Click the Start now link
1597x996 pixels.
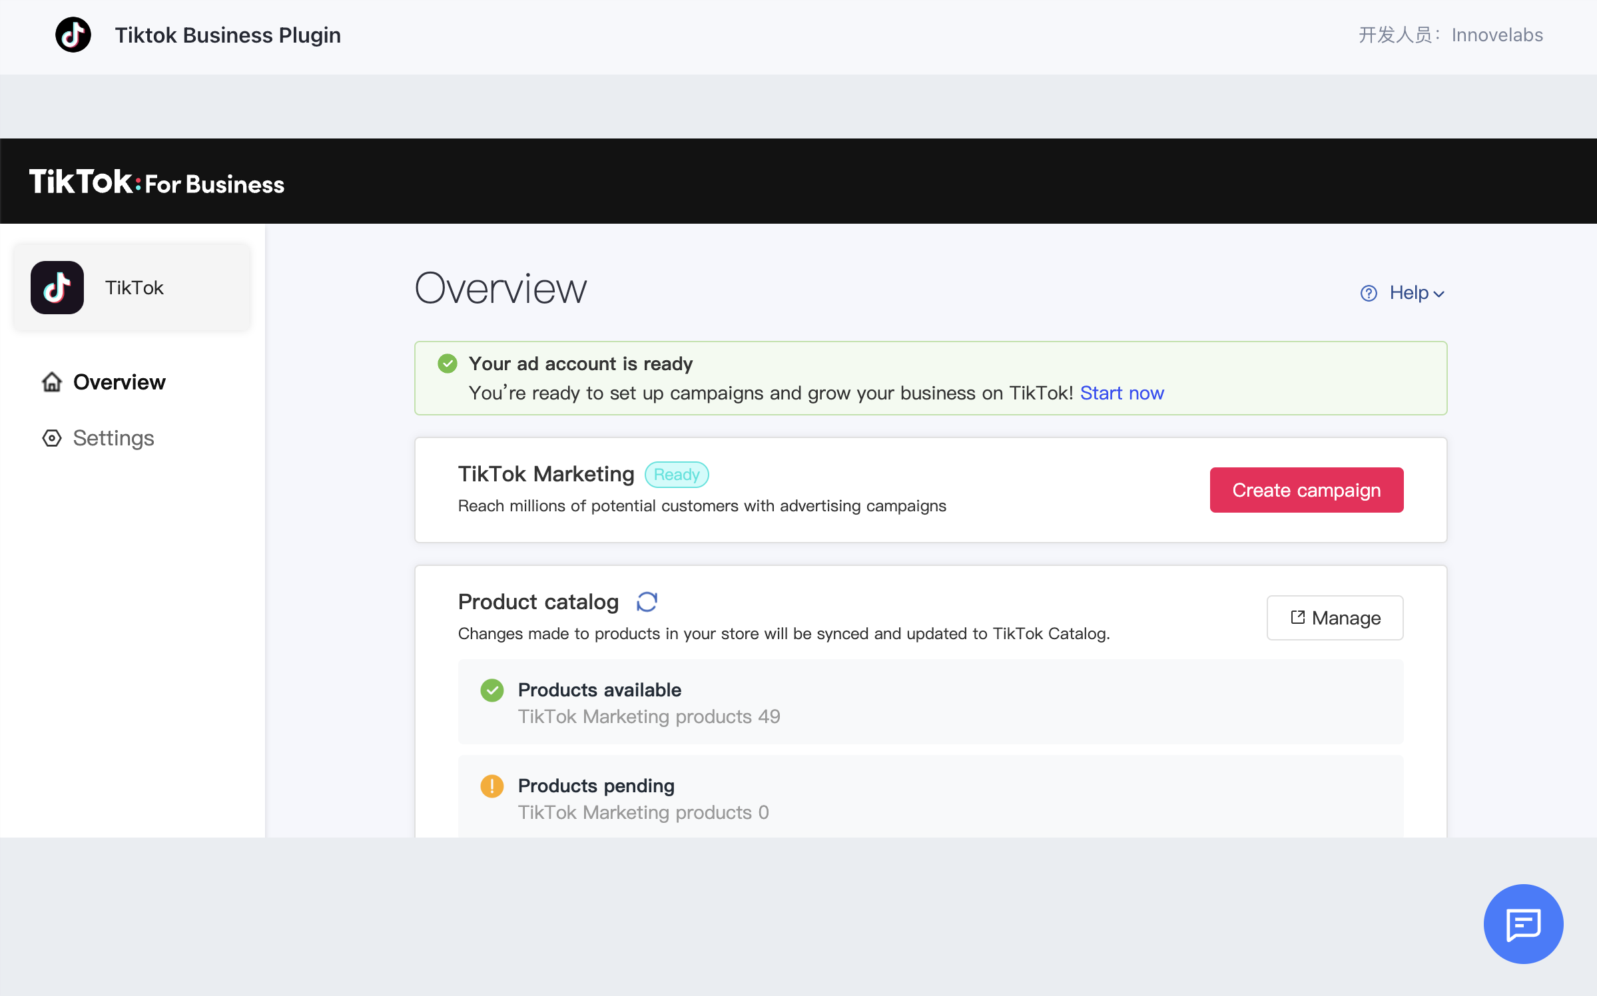[x=1121, y=393]
